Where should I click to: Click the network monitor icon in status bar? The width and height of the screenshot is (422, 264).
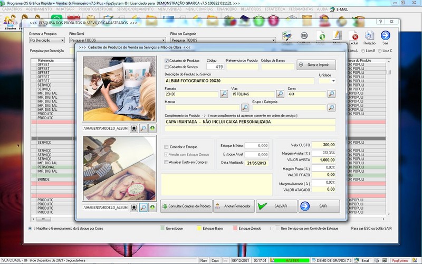point(385,260)
